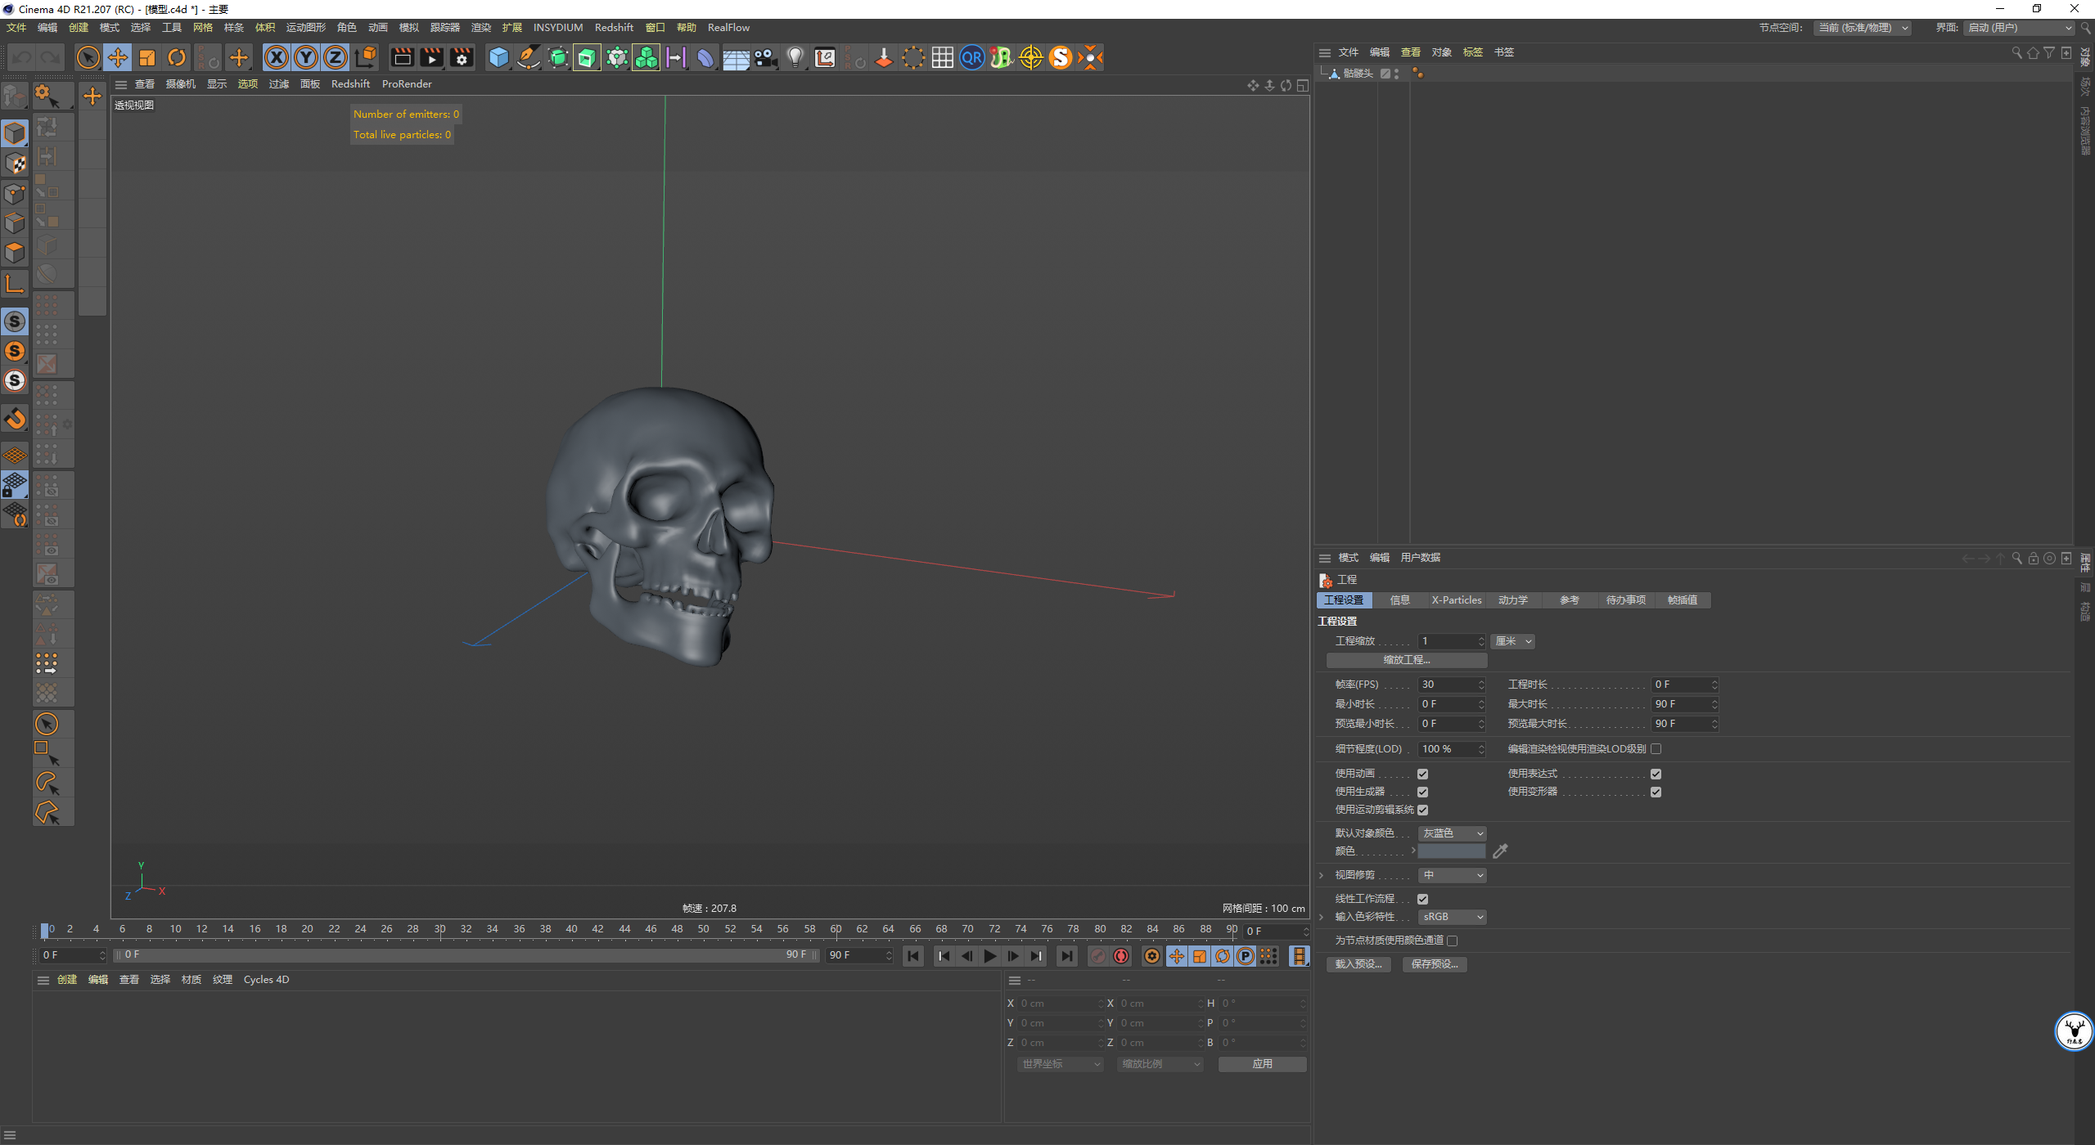This screenshot has height=1145, width=2095.
Task: Switch to the X-Particles tab
Action: (x=1456, y=600)
